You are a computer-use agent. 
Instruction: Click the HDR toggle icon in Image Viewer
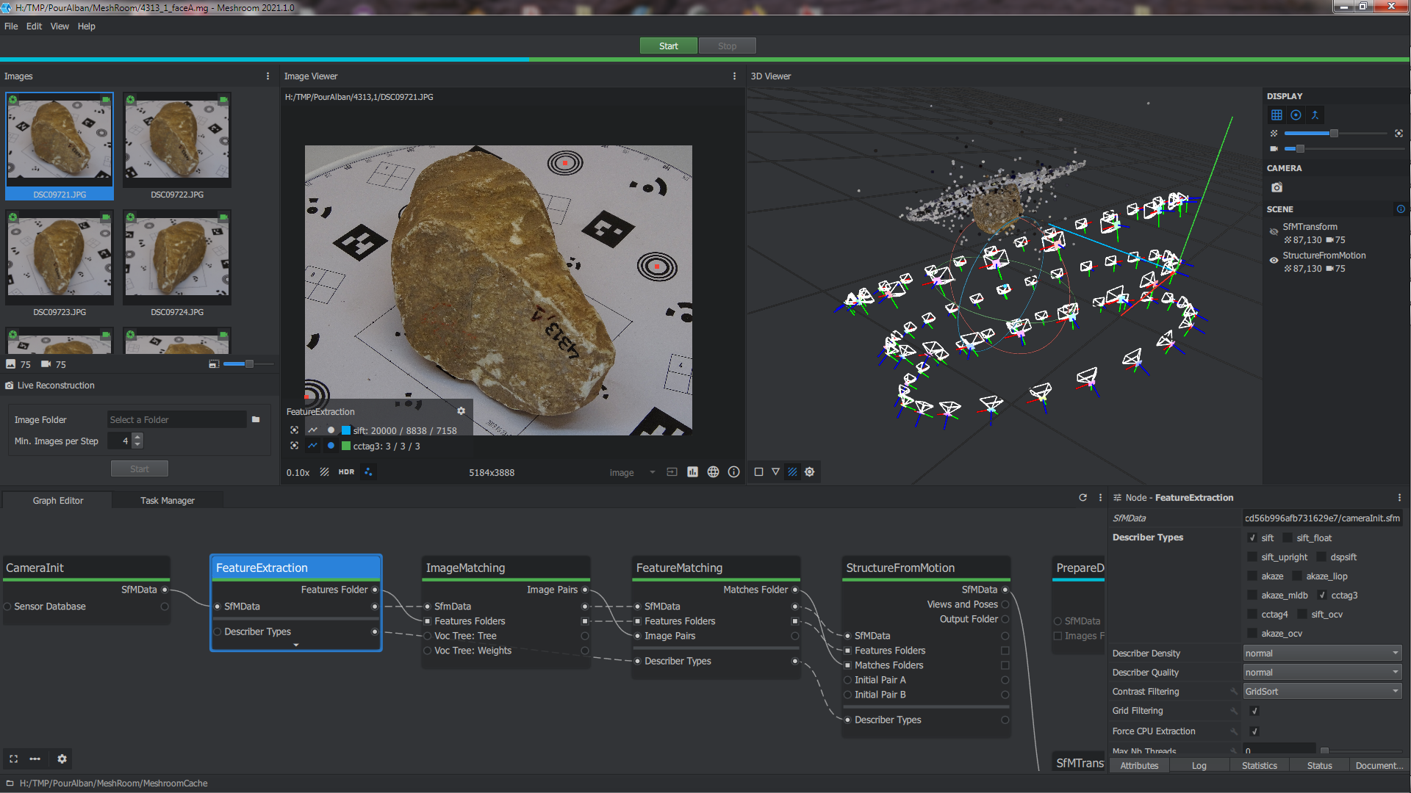point(345,471)
